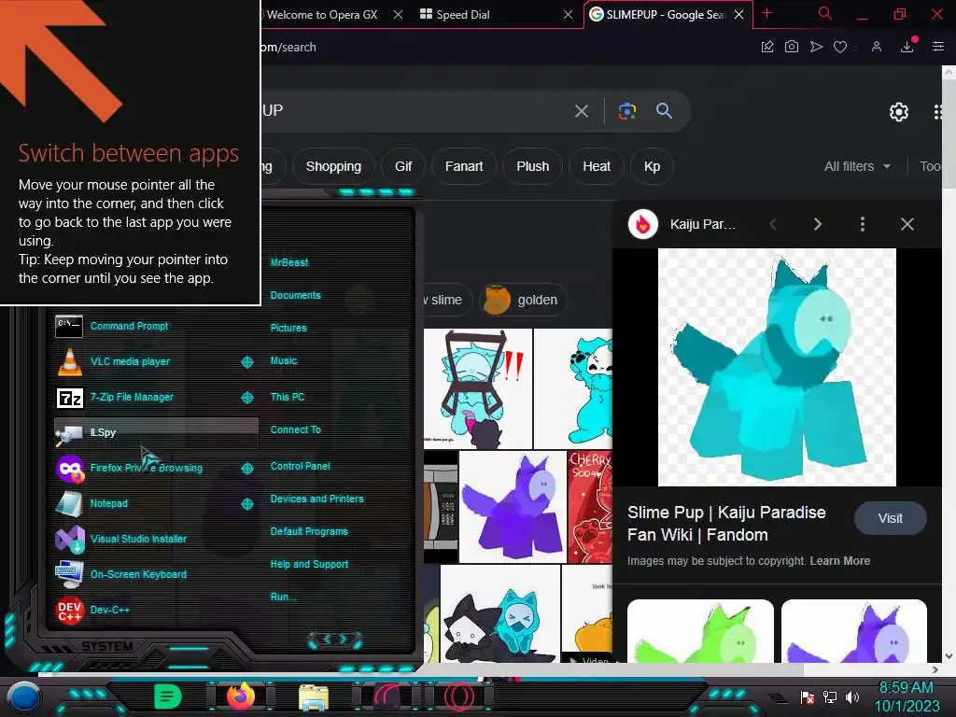The height and width of the screenshot is (717, 956).
Task: Open a new browser tab
Action: point(767,13)
